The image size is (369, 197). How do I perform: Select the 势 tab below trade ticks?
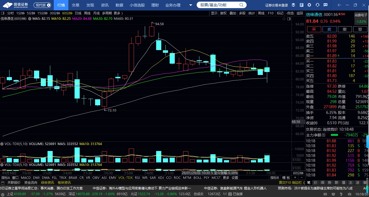329,183
